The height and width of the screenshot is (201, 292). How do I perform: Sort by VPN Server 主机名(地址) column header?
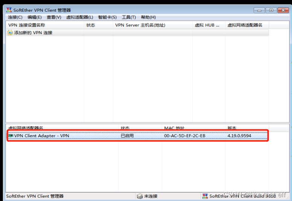(153, 25)
